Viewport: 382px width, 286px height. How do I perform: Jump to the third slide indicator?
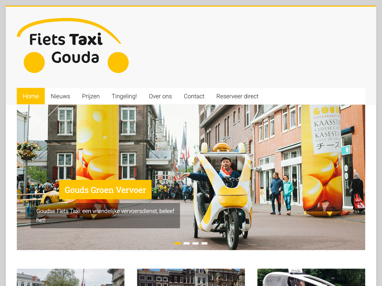coord(195,243)
